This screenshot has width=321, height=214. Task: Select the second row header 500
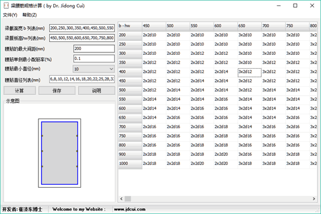pos(130,91)
